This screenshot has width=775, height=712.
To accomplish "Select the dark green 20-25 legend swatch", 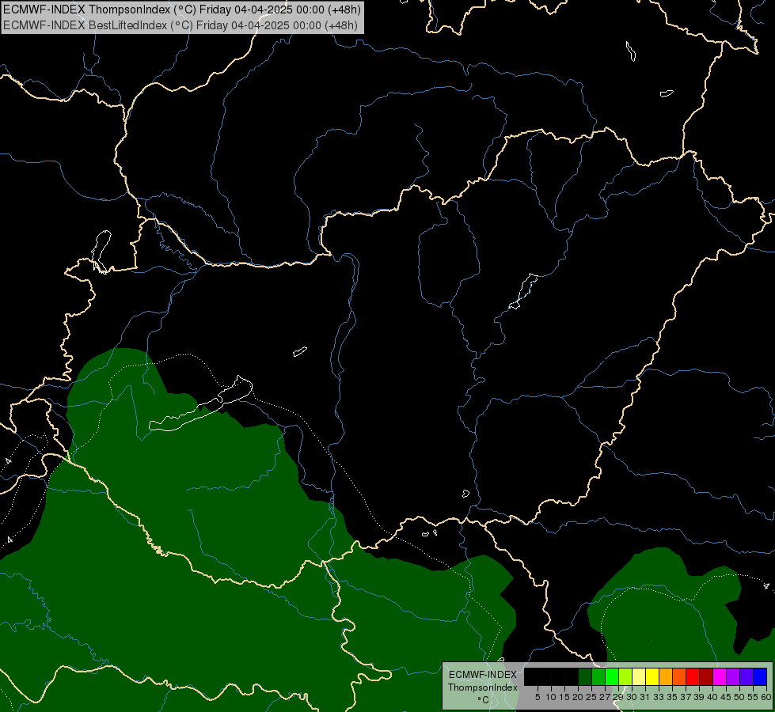I will (x=585, y=676).
